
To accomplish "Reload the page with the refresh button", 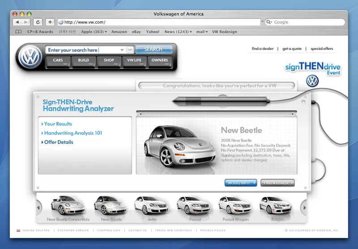I will click(x=38, y=22).
